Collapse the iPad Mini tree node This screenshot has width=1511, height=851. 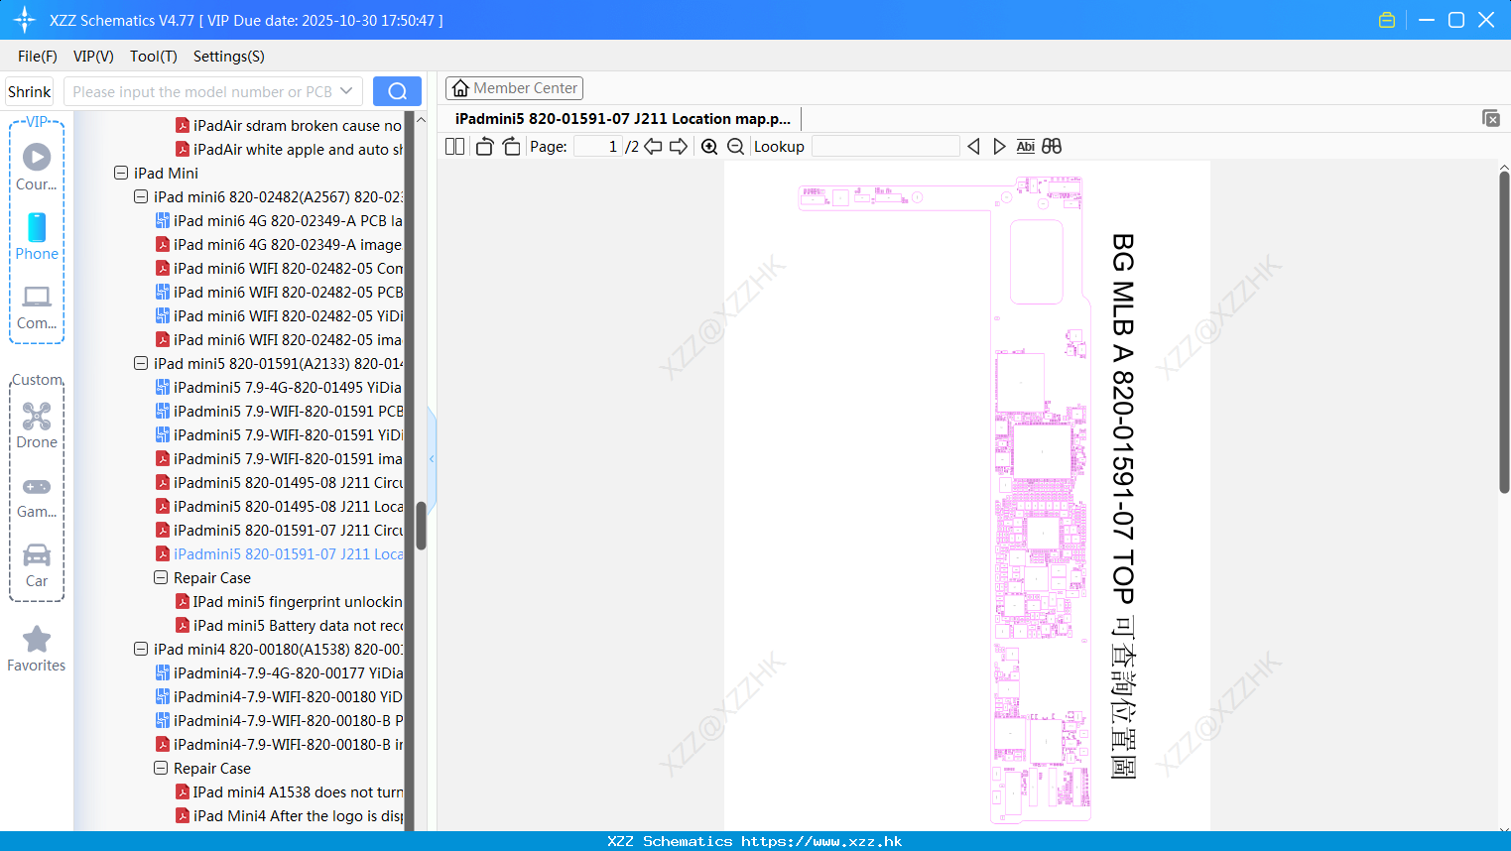tap(121, 173)
